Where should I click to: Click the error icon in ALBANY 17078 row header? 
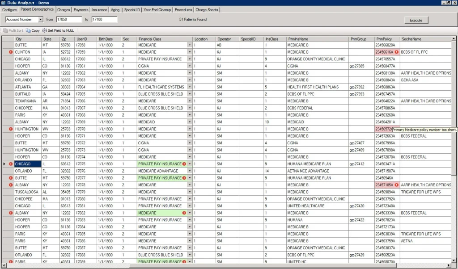pyautogui.click(x=11, y=185)
